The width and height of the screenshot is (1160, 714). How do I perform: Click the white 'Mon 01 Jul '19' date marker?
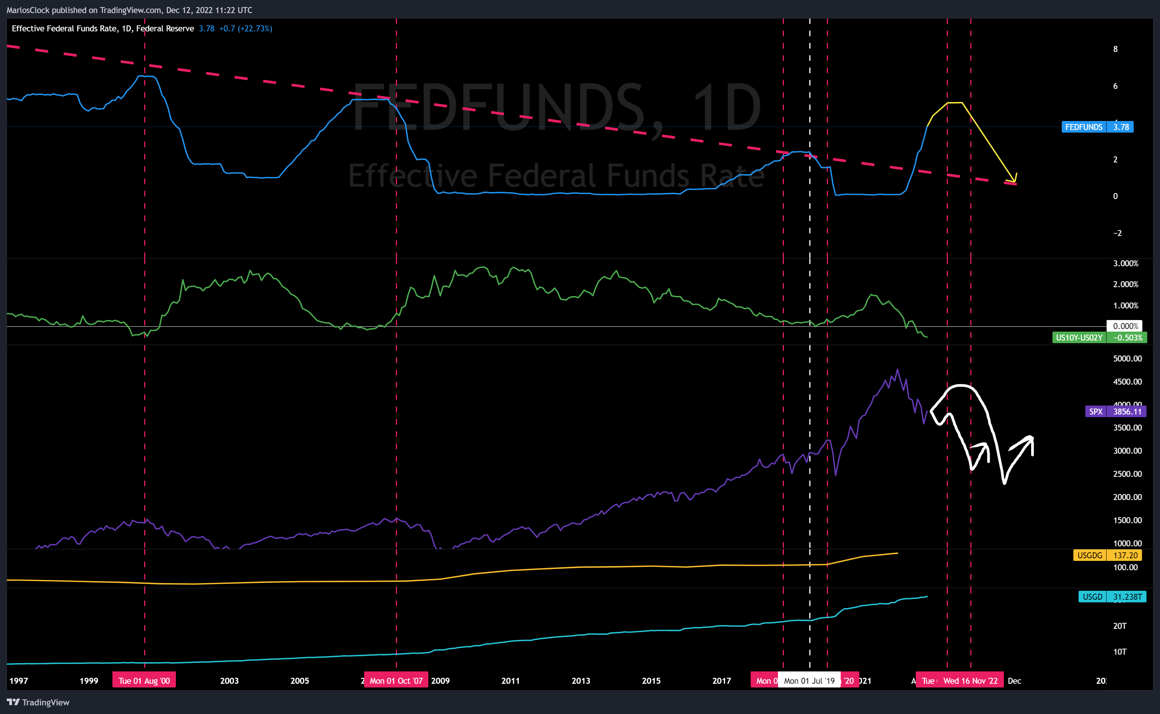809,680
